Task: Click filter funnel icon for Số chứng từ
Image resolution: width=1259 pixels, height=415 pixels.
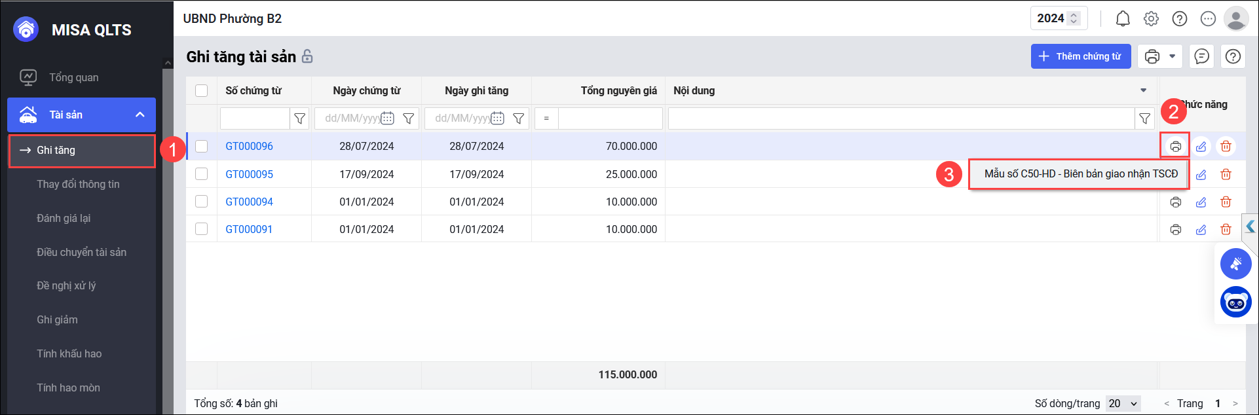Action: click(x=299, y=118)
